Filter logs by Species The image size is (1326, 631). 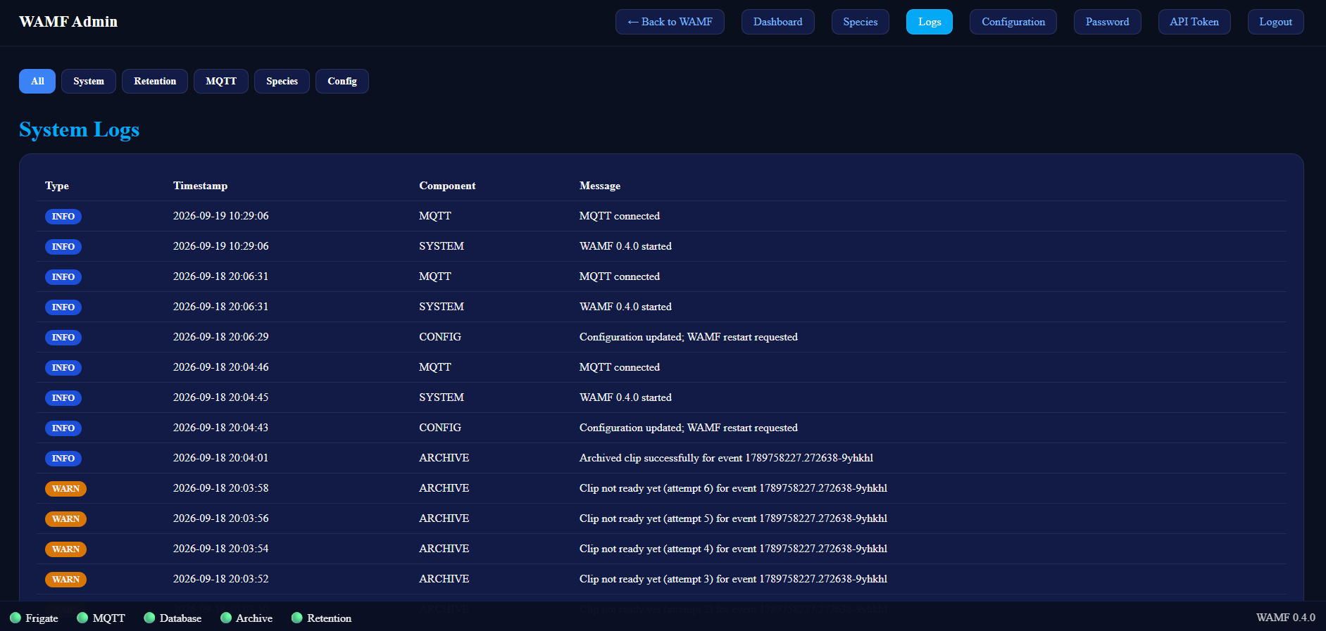pos(282,81)
